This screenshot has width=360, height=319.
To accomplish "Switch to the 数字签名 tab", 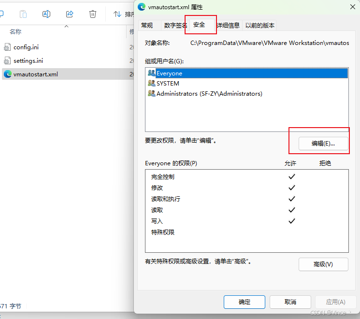I will click(175, 25).
